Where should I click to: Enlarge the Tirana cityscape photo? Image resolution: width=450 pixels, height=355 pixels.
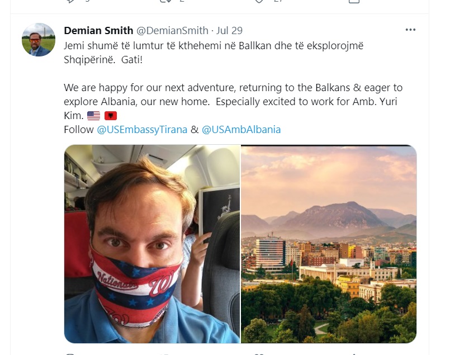coord(329,244)
